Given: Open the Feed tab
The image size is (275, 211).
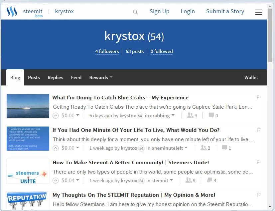Looking at the screenshot, I should coord(76,78).
